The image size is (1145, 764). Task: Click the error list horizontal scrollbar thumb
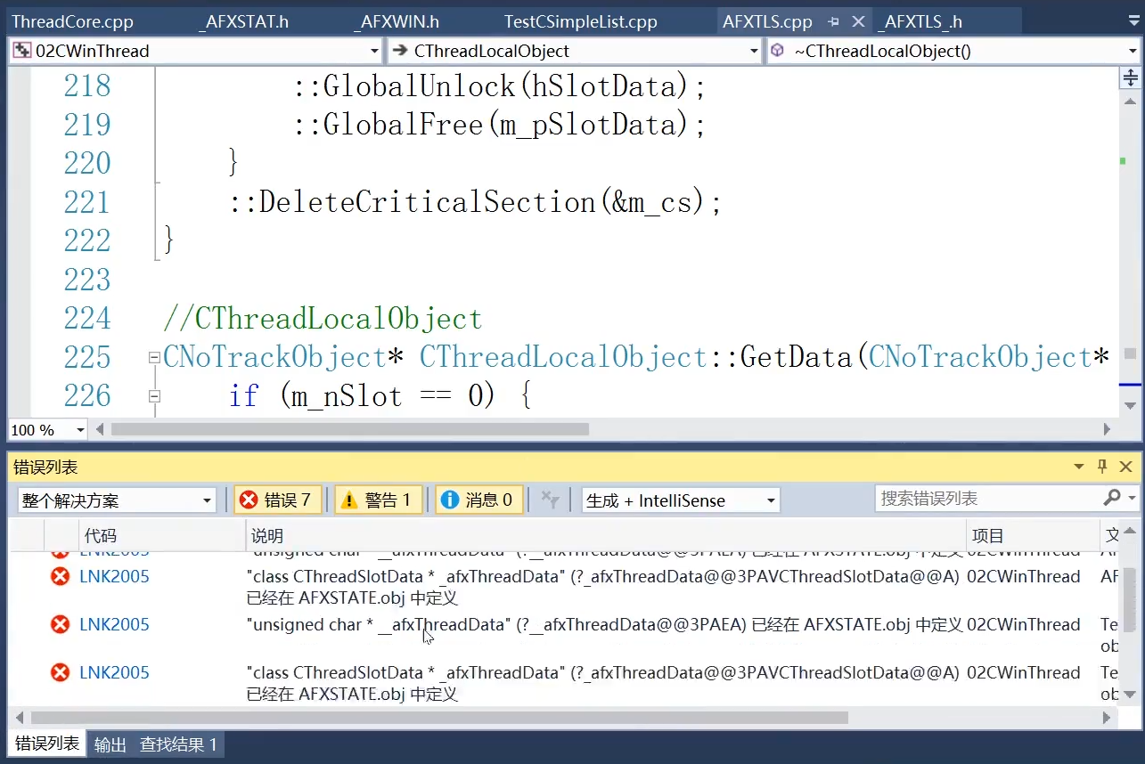(439, 718)
